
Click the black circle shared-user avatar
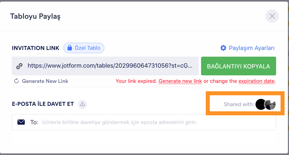260,104
